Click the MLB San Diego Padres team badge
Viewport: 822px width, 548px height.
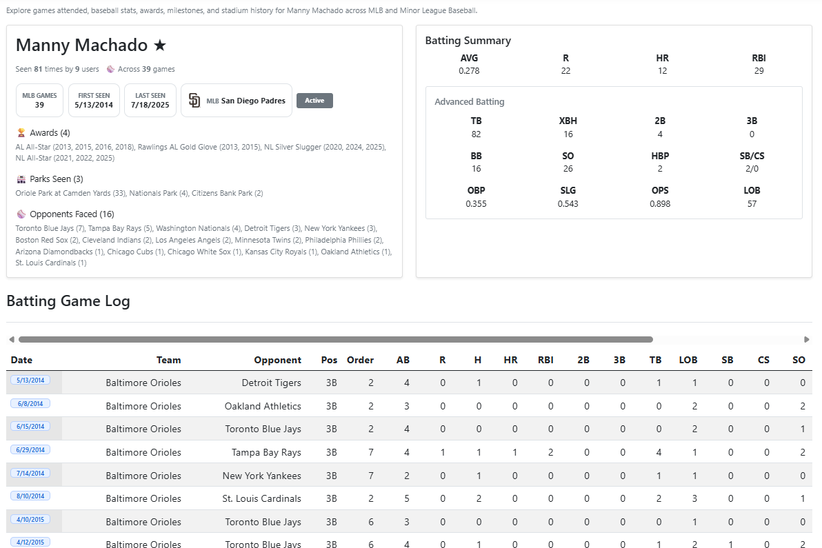coord(237,101)
